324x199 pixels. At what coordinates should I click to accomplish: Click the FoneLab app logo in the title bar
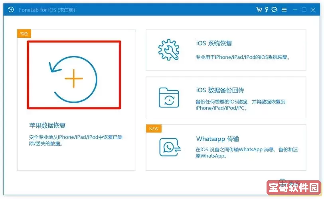11,10
